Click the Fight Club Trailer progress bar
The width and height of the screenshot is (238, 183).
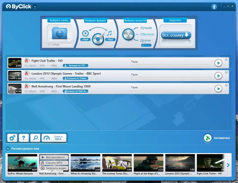[170, 66]
